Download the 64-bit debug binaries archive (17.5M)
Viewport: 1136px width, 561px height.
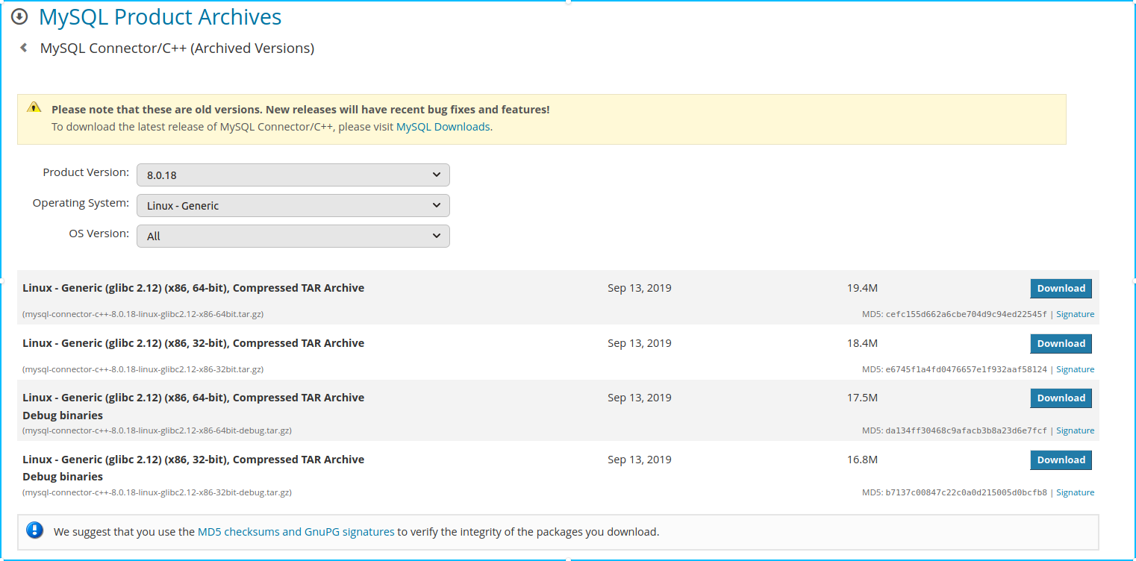1061,398
